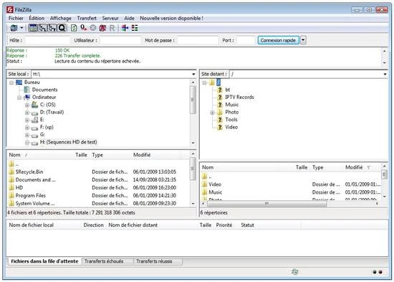Expand the D: (Travail) drive node

tap(27, 113)
